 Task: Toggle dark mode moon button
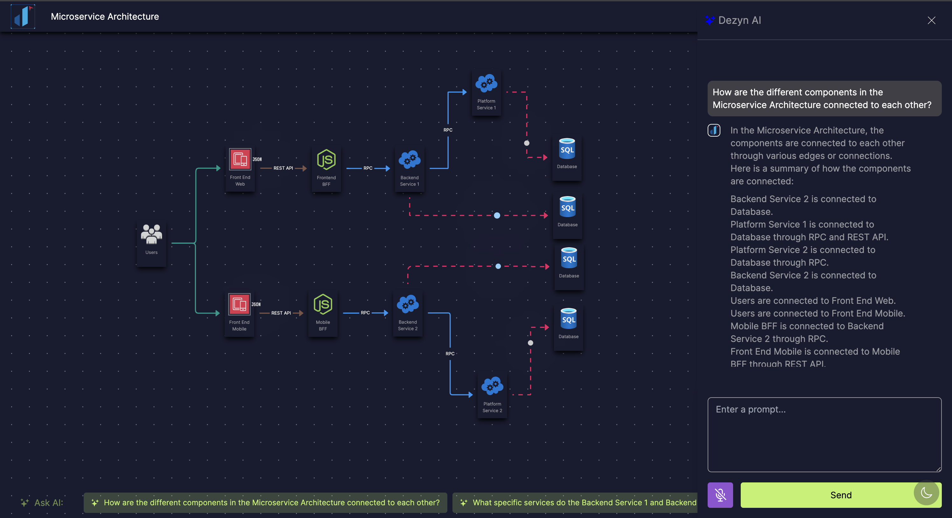coord(926,492)
